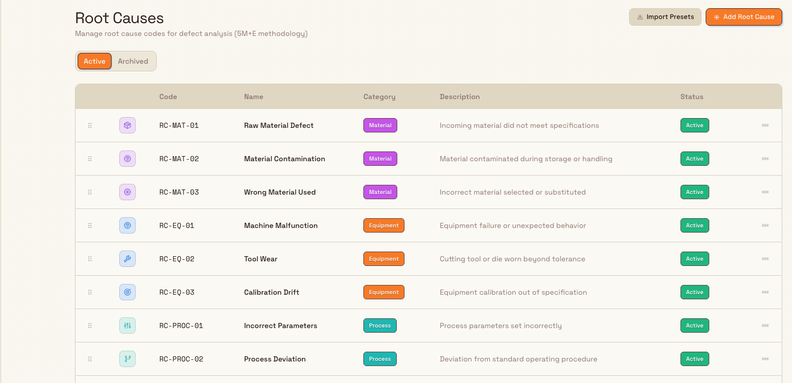Grab the drag handle for RC-MAT-01 row
Screen dimensions: 792x383
point(90,125)
